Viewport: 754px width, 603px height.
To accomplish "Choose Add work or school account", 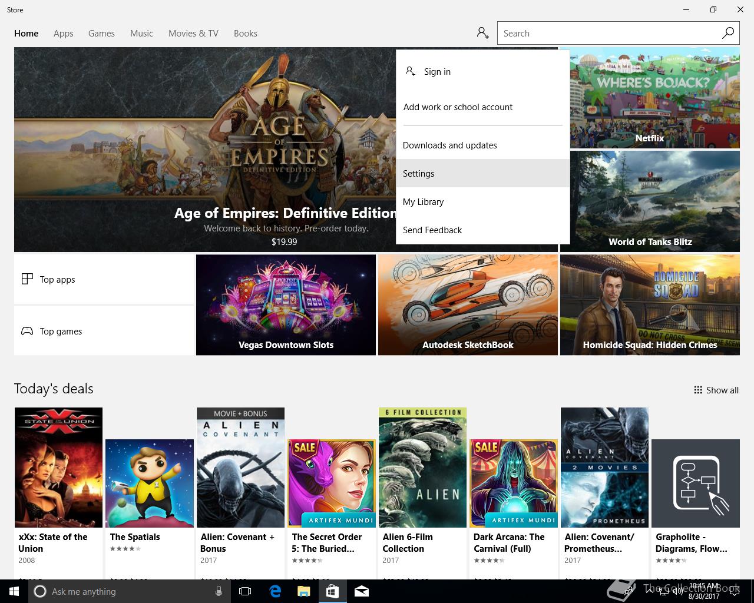I will [x=483, y=107].
